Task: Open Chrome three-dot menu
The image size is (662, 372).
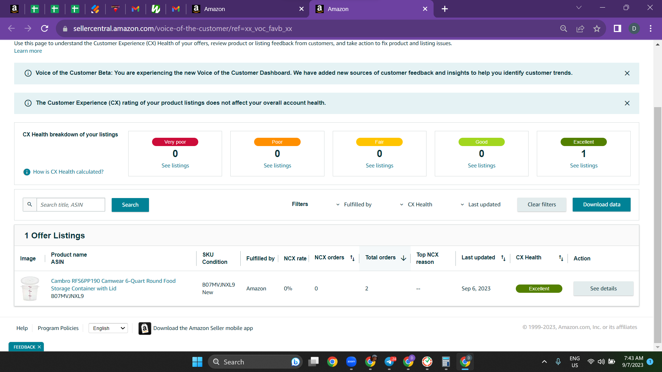Action: 651,29
